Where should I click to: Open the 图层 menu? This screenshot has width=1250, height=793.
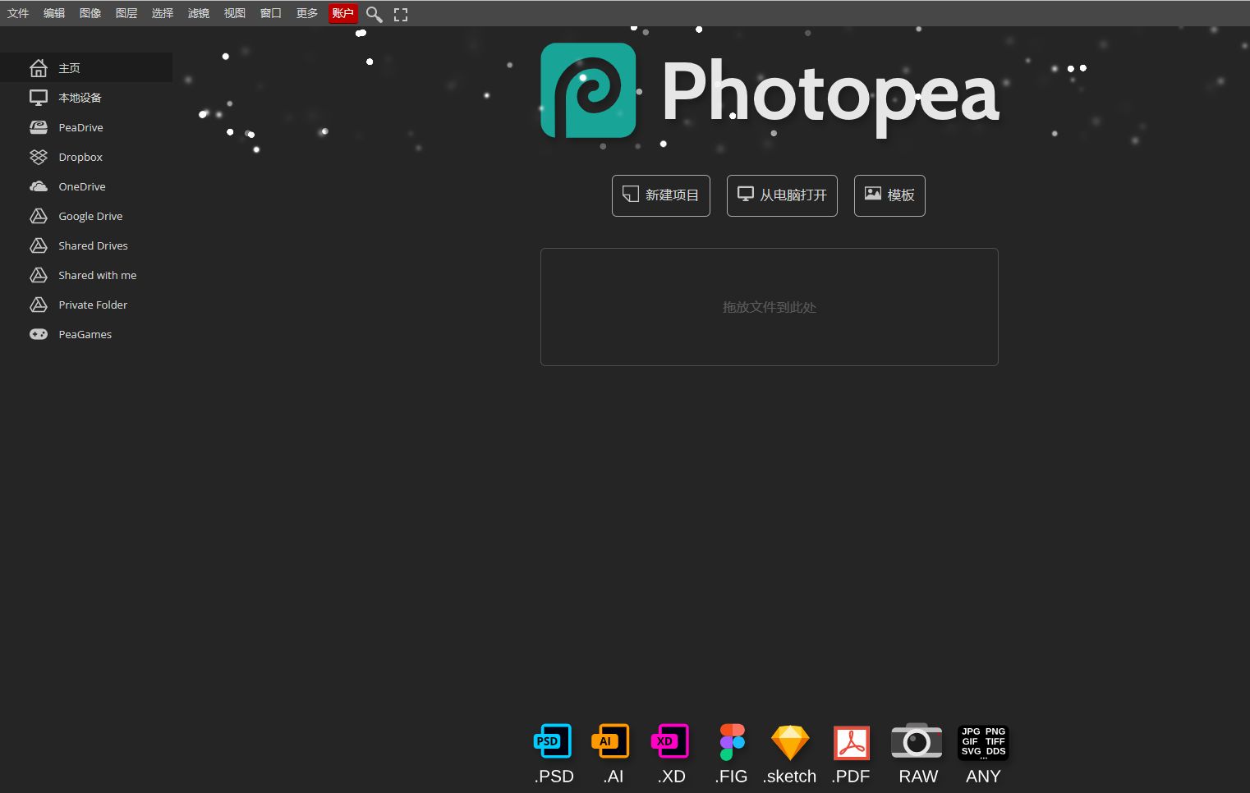click(x=126, y=13)
